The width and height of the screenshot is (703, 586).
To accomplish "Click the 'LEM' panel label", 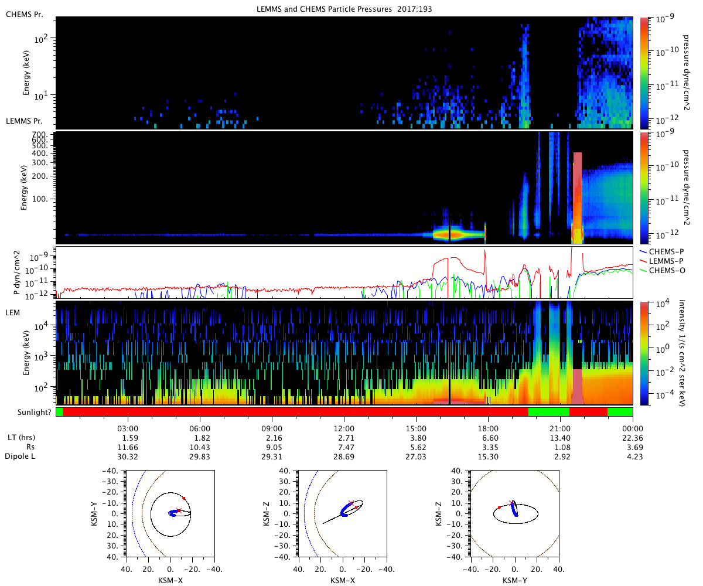I will click(13, 313).
